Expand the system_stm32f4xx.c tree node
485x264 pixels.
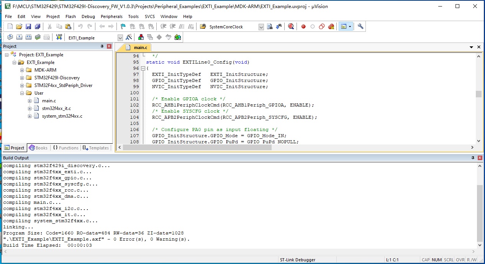click(x=29, y=116)
